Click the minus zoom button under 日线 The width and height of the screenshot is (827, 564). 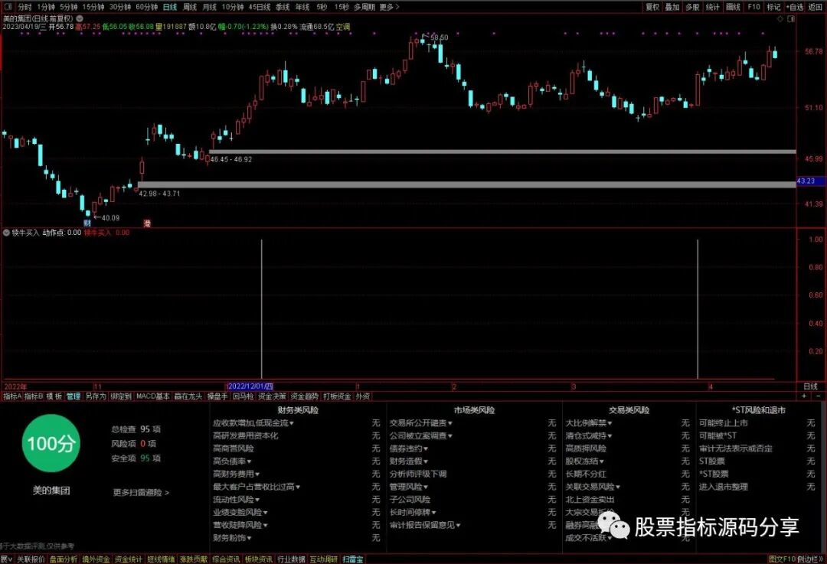pyautogui.click(x=818, y=396)
